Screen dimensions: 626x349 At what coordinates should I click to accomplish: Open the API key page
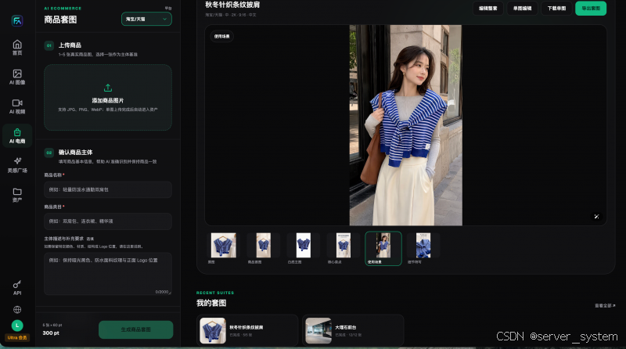[17, 287]
